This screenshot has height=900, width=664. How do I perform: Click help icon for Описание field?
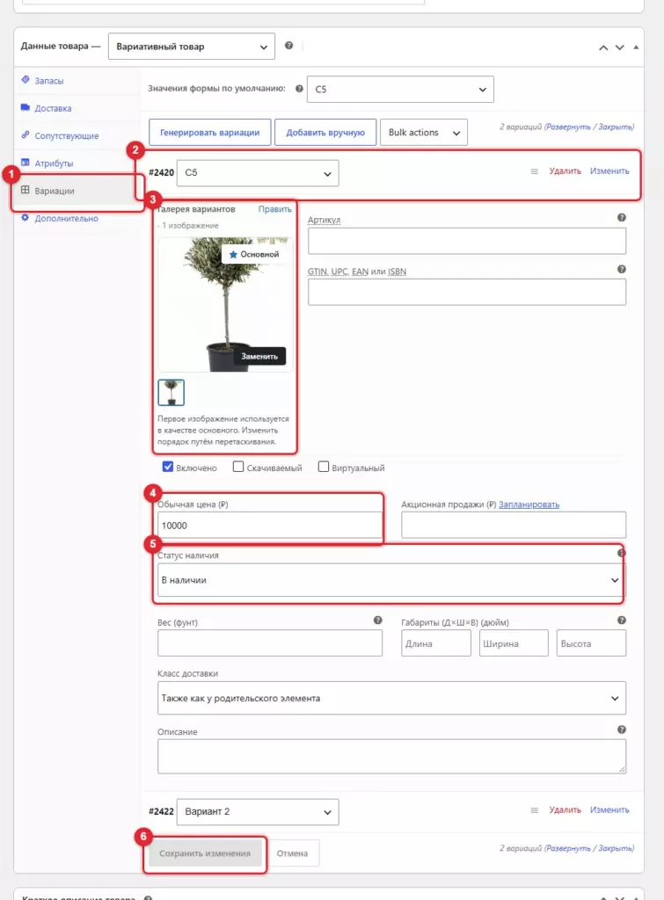coord(622,729)
